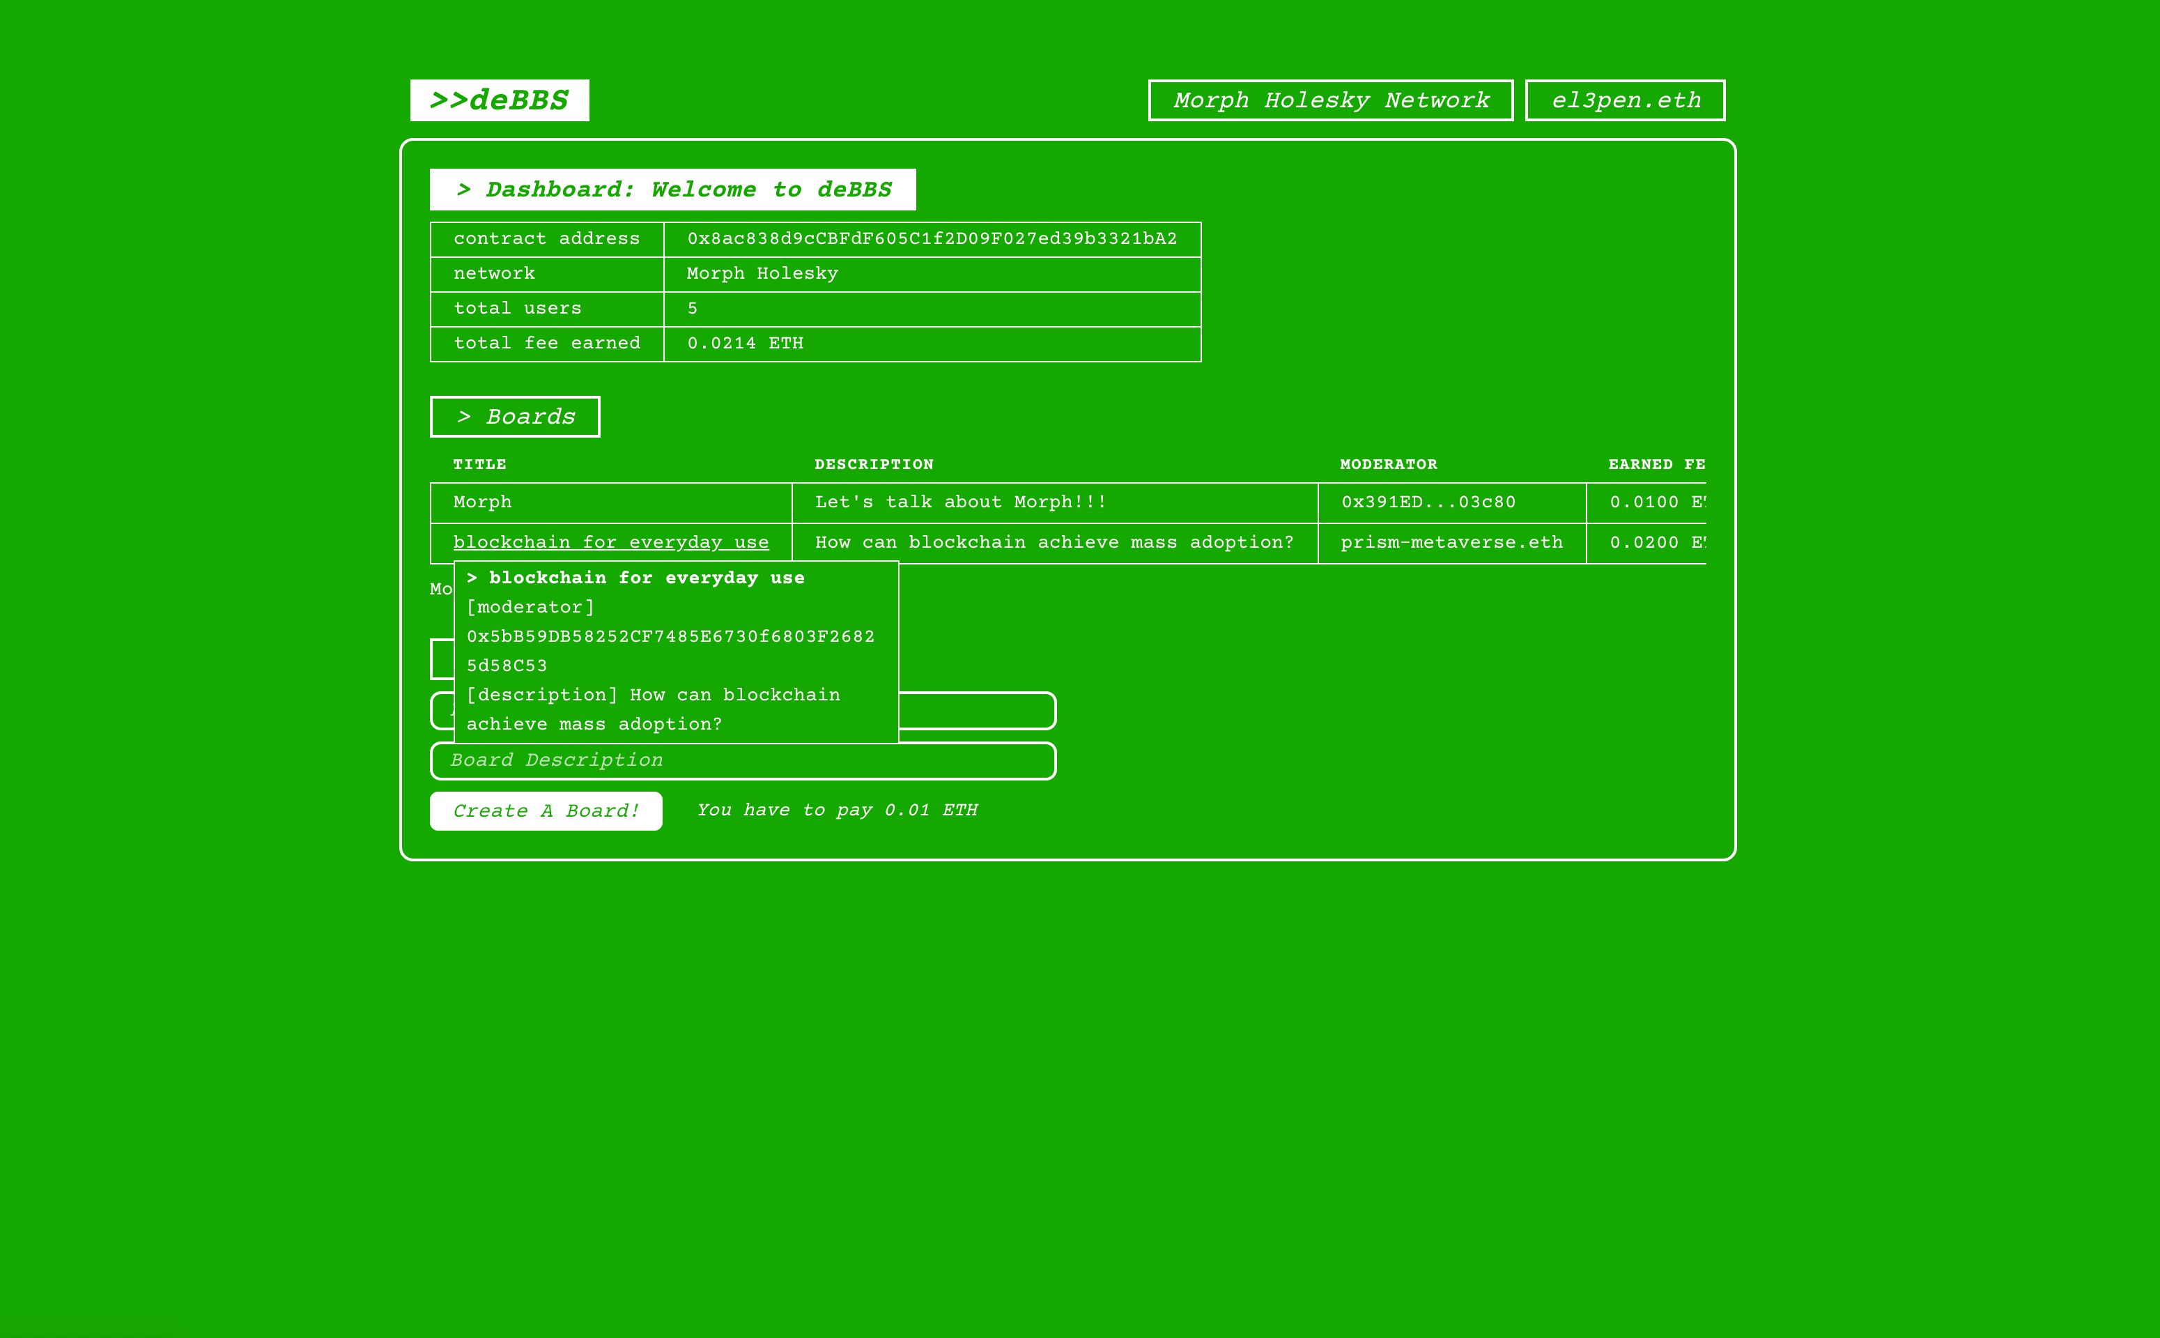Click the total users value 5

[693, 308]
